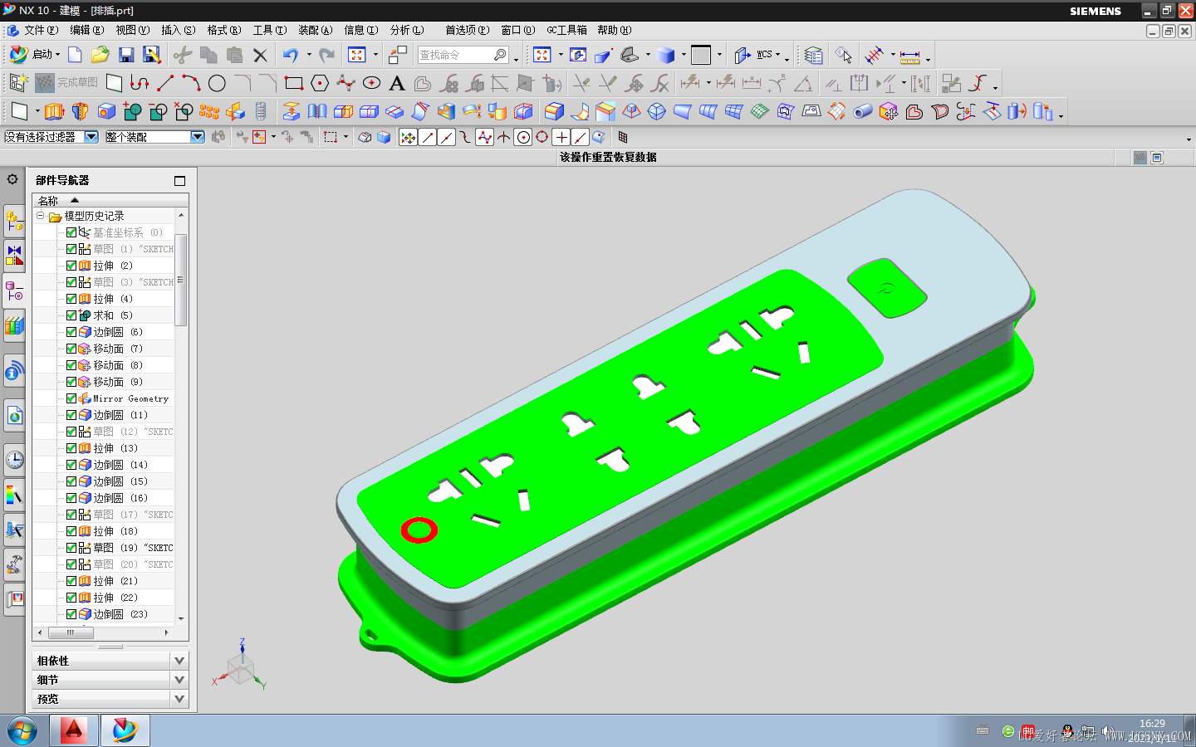The width and height of the screenshot is (1196, 747).
Task: Switch to NX in the taskbar
Action: tap(125, 730)
